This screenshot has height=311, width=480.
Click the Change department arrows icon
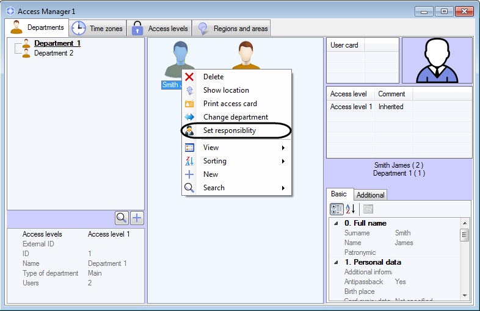[x=189, y=117]
